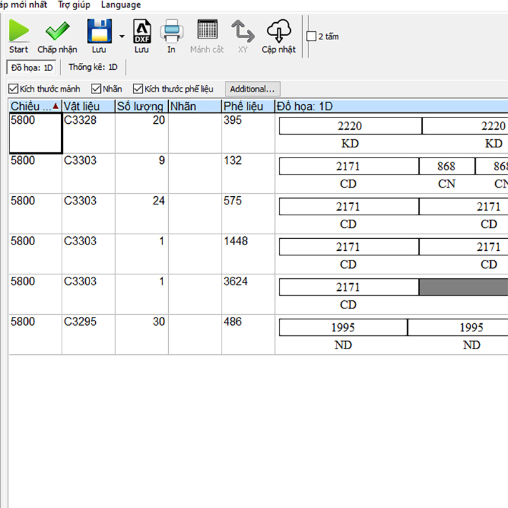Toggle the Kích thước mảnh checkbox

(13, 89)
